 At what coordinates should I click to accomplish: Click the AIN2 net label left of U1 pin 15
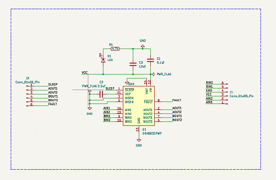tap(107, 112)
